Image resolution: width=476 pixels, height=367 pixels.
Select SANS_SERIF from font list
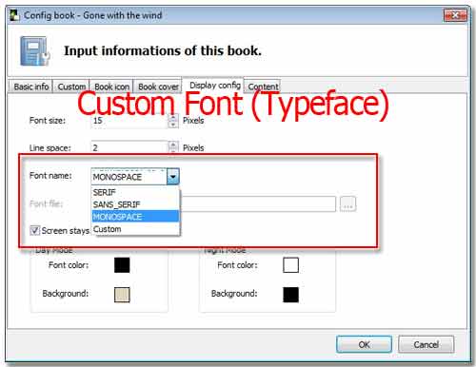point(135,204)
